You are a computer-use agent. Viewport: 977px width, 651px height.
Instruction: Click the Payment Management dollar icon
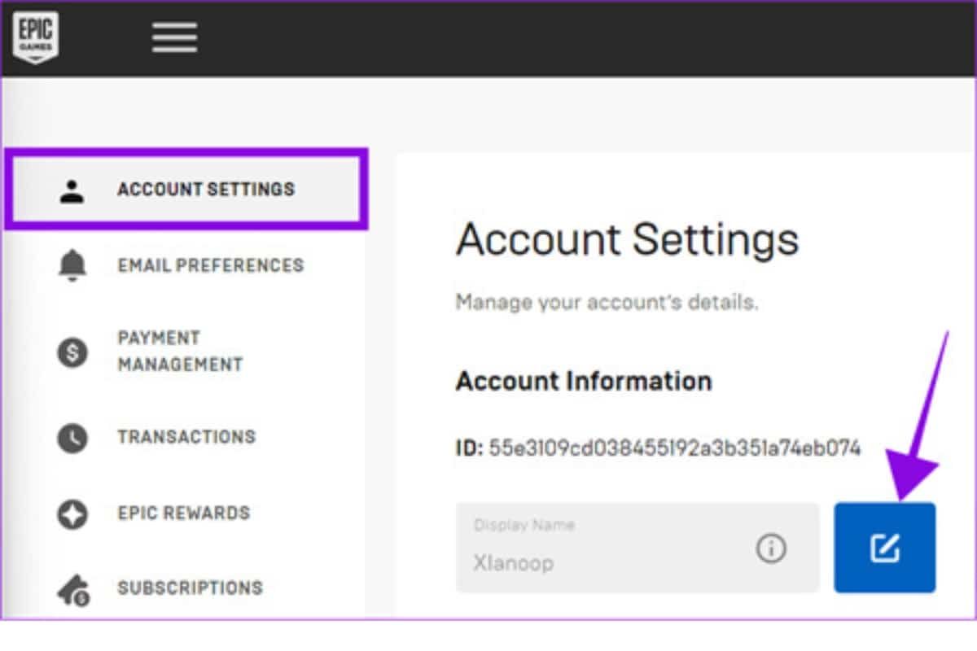(72, 352)
